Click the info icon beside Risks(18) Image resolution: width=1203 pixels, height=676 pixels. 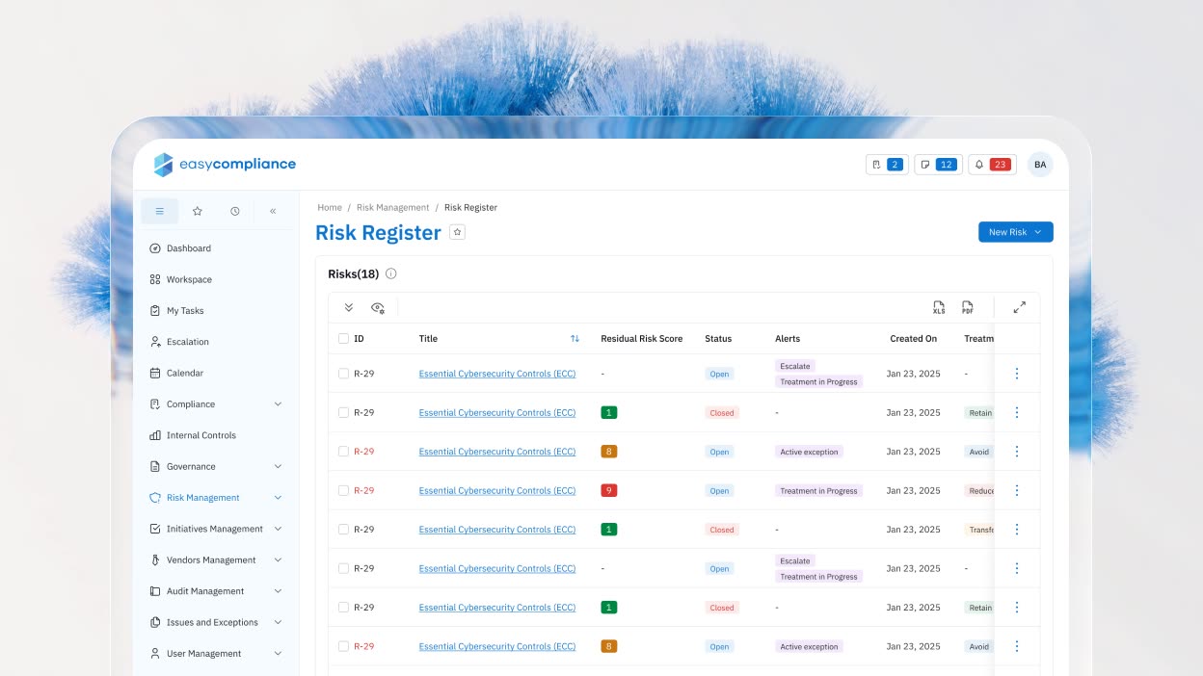pyautogui.click(x=390, y=273)
